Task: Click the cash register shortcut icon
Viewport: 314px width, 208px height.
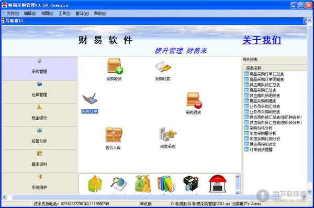Action: tap(190, 183)
